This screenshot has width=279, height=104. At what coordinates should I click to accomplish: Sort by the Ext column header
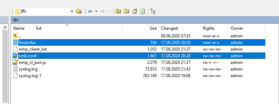[x=39, y=28]
